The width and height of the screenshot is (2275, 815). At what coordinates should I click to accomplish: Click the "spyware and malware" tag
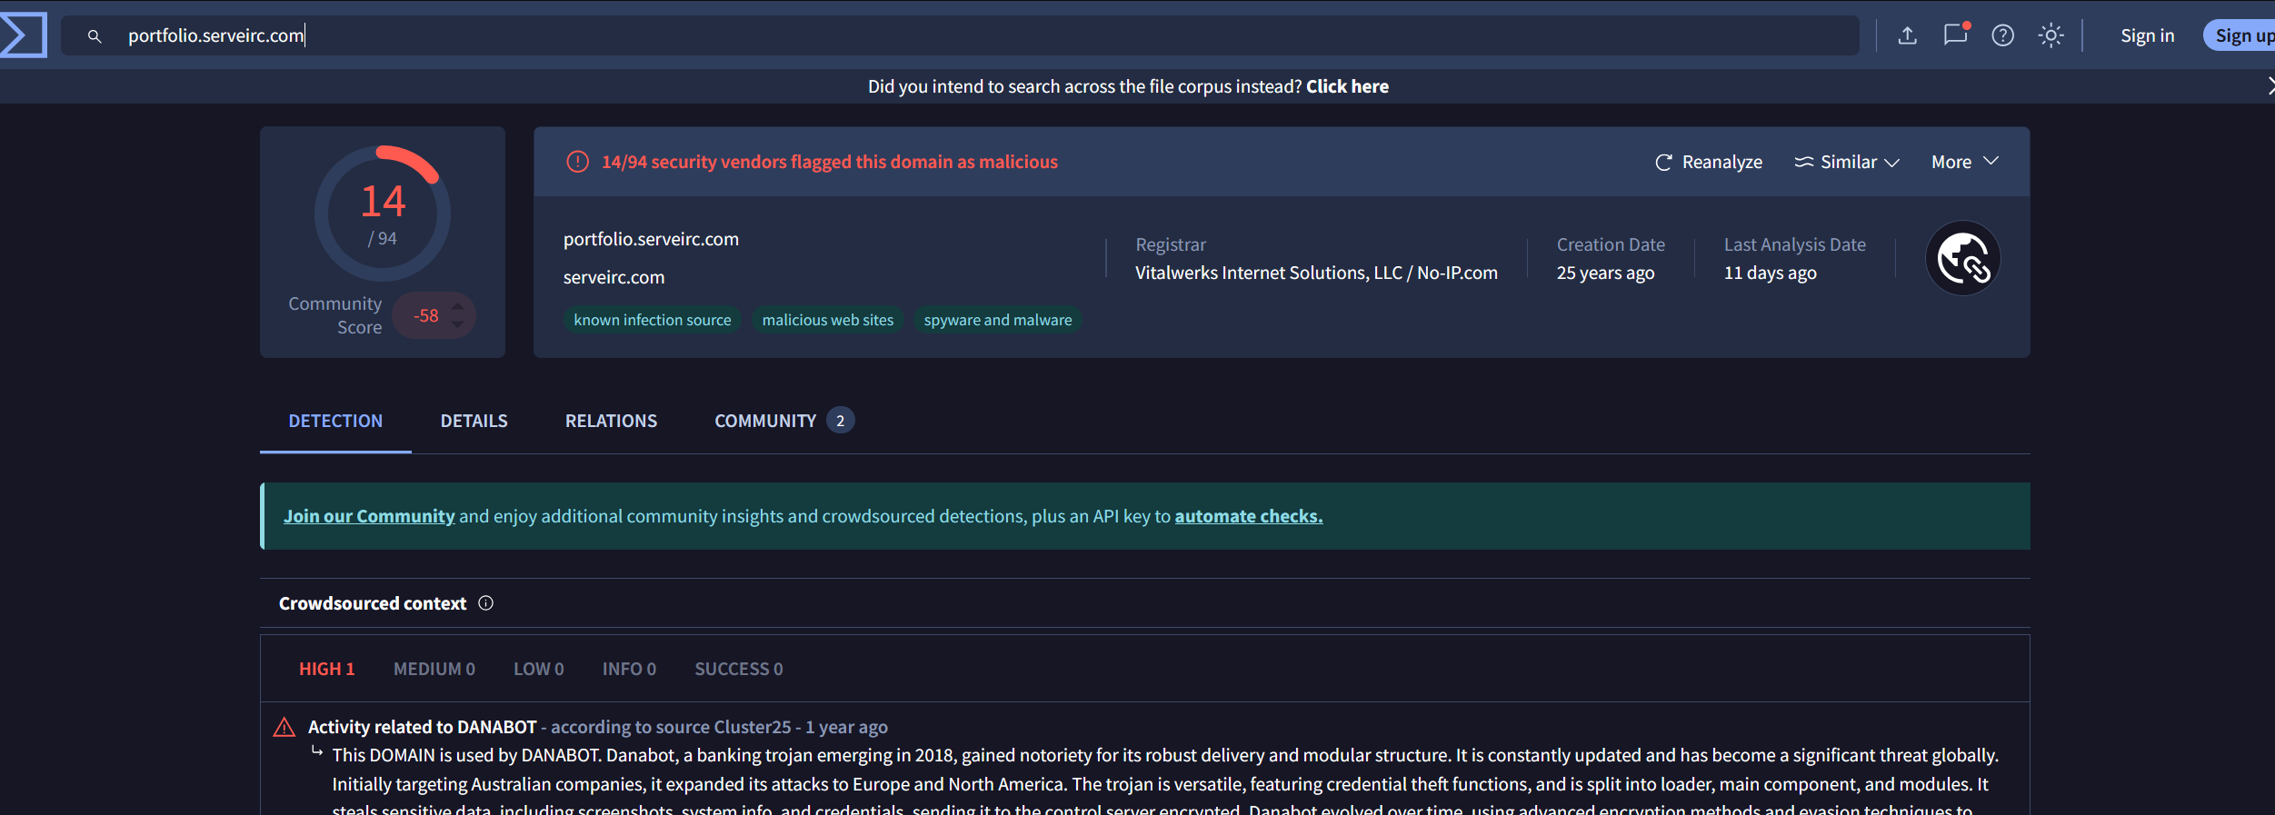[x=998, y=320]
